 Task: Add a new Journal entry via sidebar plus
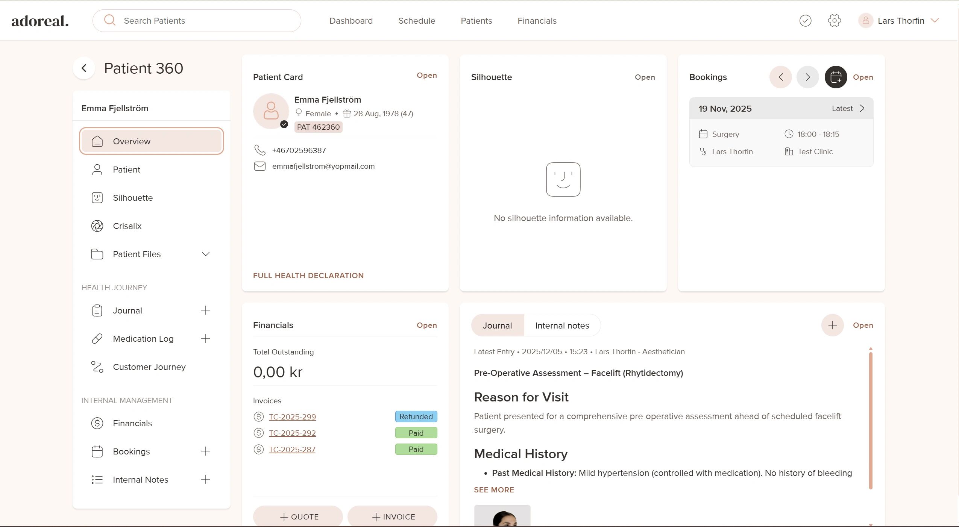205,310
